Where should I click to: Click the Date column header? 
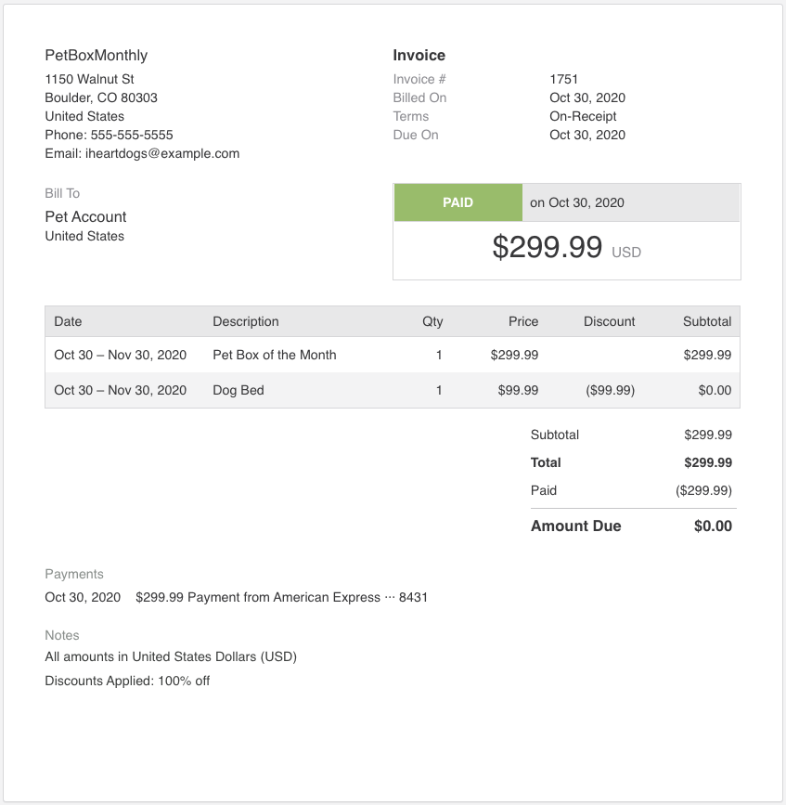(x=68, y=321)
